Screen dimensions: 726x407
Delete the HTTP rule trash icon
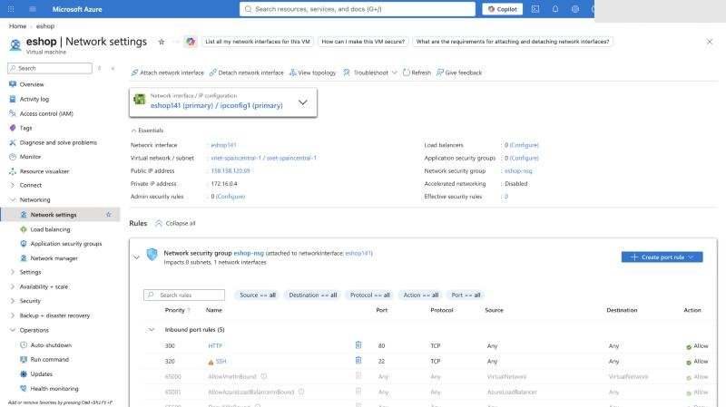click(358, 345)
